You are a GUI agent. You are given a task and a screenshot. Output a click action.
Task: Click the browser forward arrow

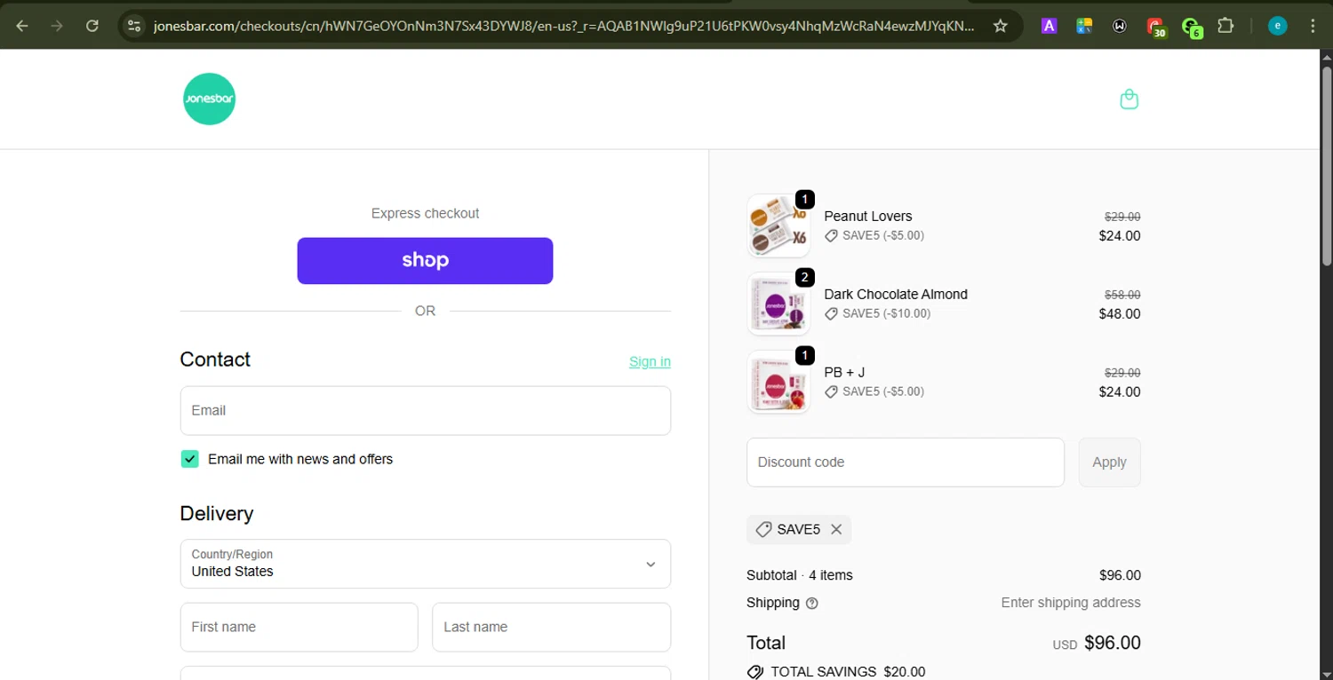tap(57, 26)
